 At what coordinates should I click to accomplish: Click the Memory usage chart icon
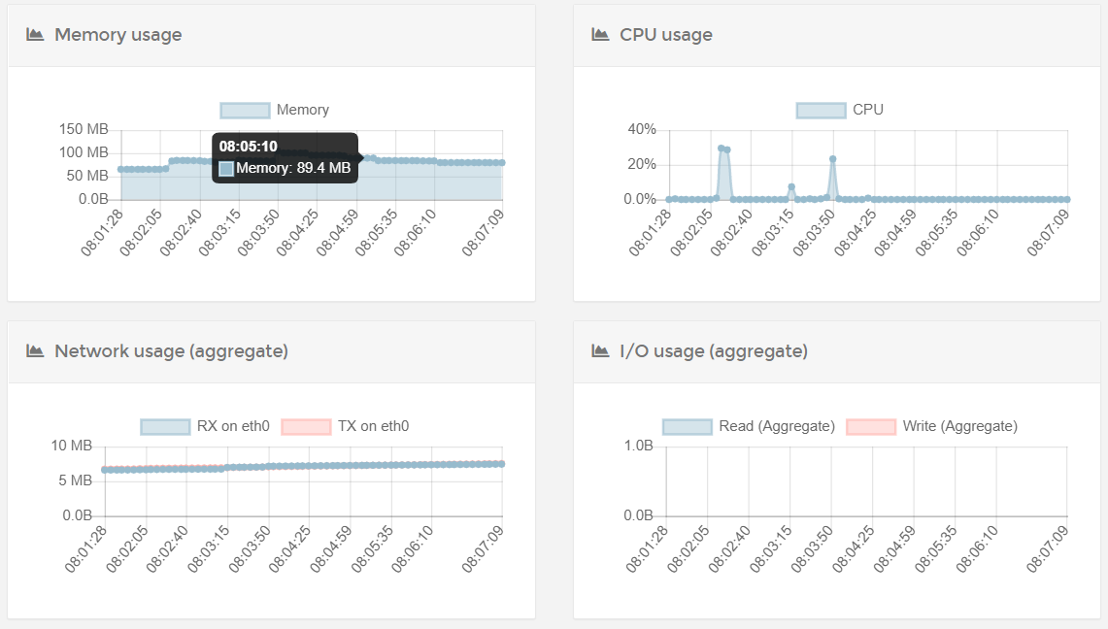[35, 34]
